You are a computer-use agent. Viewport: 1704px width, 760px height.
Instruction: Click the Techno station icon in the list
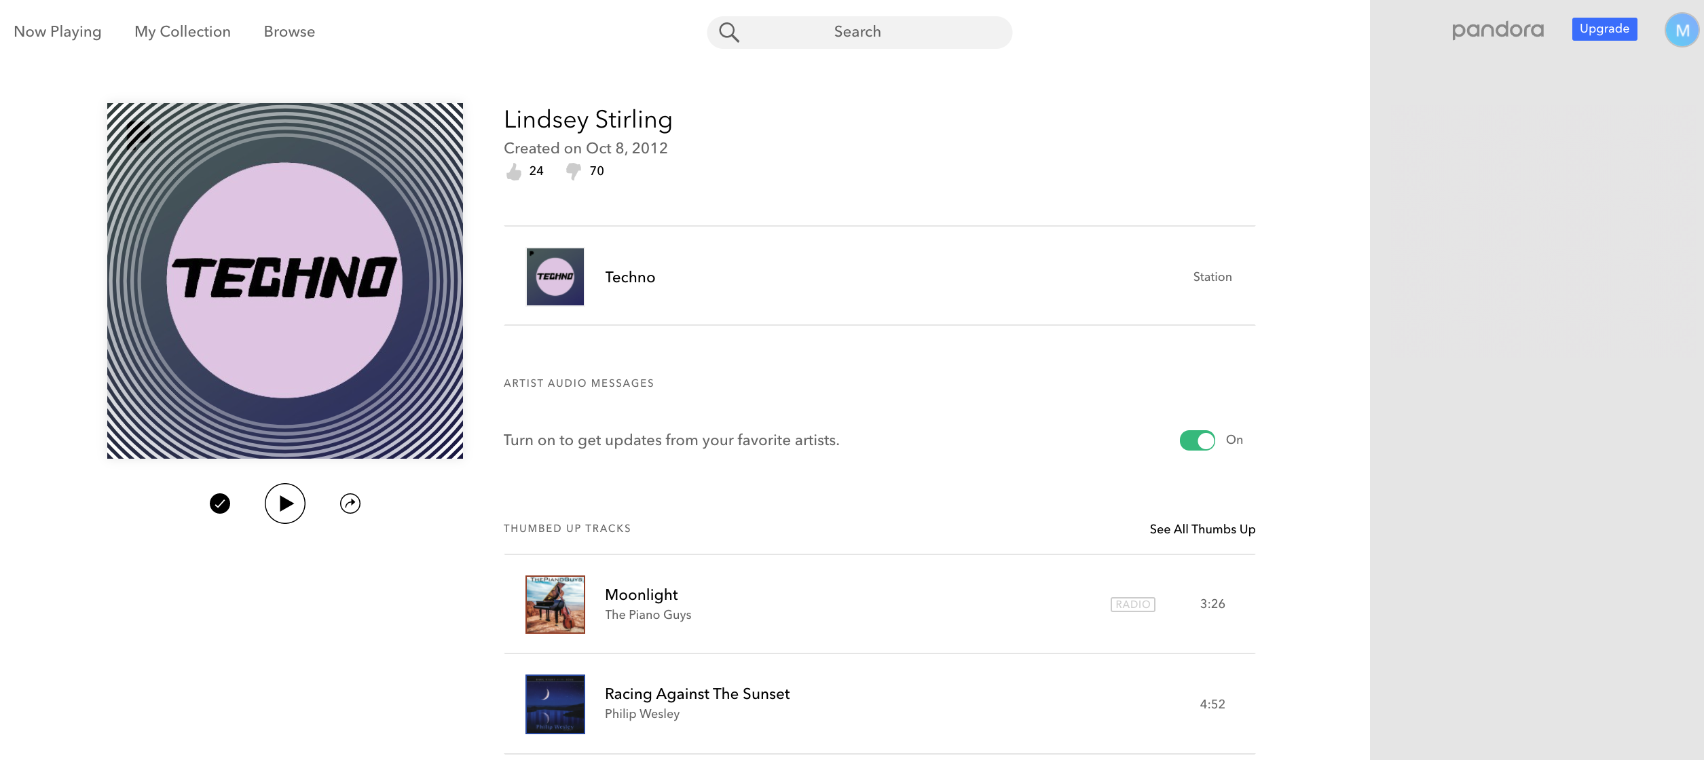pos(555,276)
